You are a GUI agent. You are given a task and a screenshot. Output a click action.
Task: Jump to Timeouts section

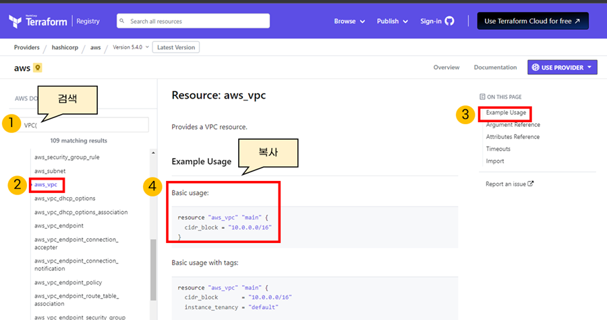[x=498, y=149]
